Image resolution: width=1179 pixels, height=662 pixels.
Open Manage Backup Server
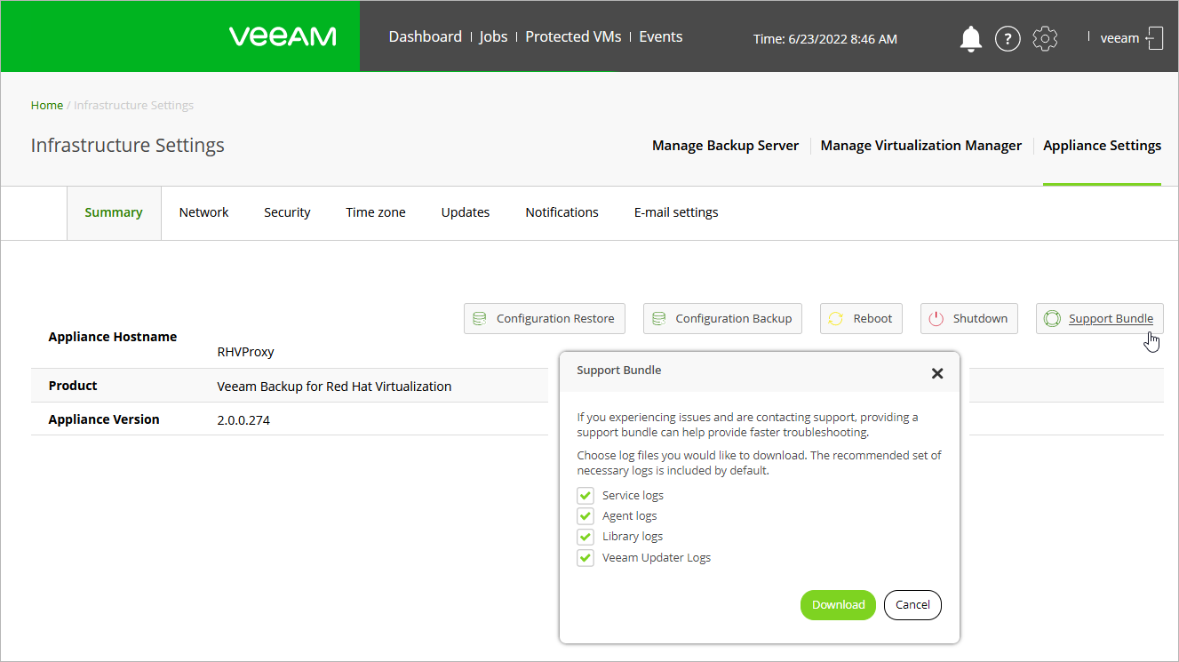(725, 146)
